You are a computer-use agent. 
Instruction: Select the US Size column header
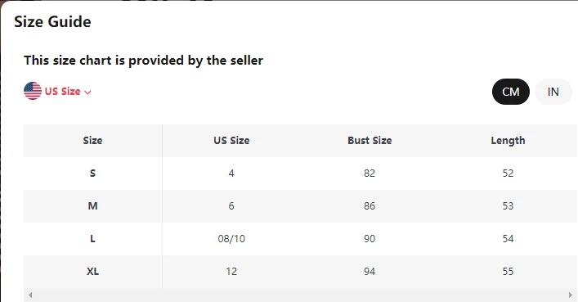(x=231, y=141)
